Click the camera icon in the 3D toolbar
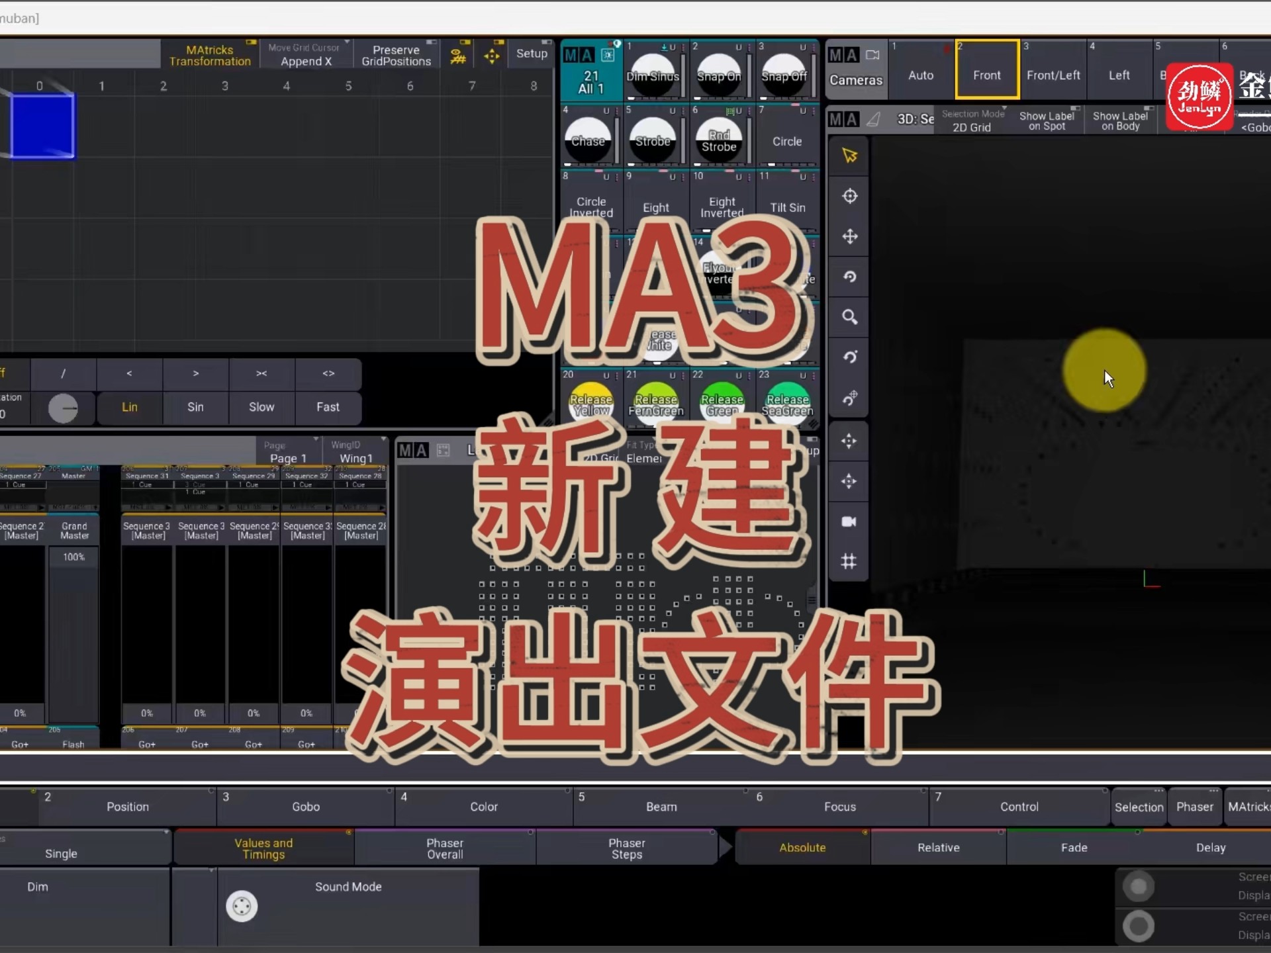The image size is (1271, 953). [x=849, y=522]
